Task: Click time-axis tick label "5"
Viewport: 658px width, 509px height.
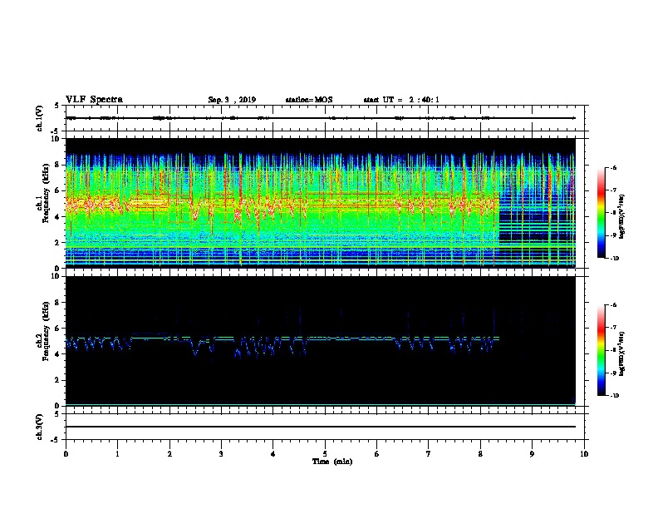Action: click(x=325, y=454)
